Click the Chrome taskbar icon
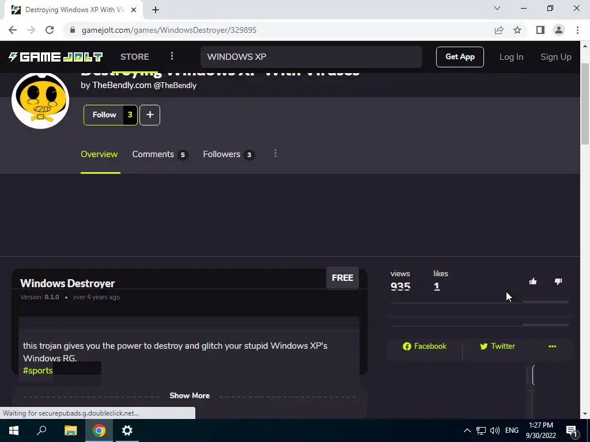Screen dimensions: 590x442 point(99,430)
